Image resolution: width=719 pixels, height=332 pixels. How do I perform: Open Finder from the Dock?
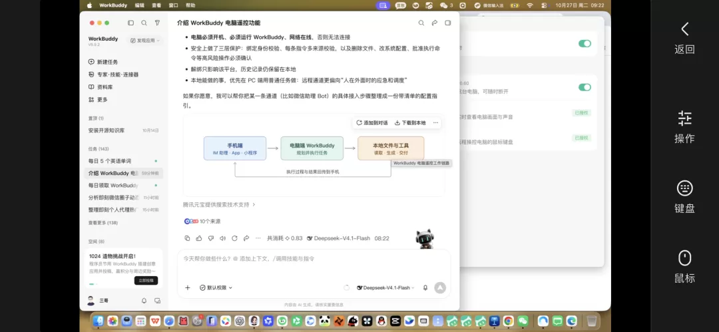(98, 321)
